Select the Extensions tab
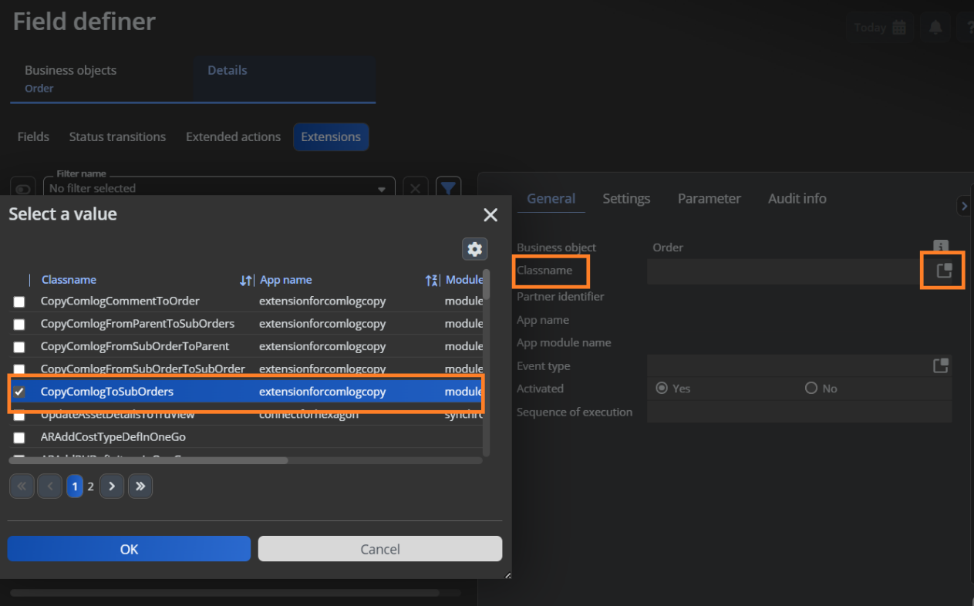This screenshot has width=974, height=606. pyautogui.click(x=331, y=136)
